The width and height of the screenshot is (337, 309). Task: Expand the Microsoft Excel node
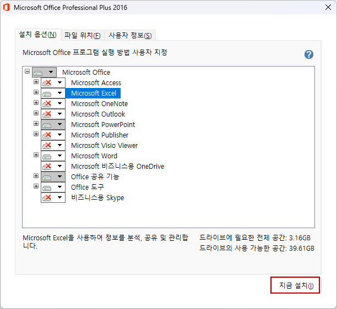(x=36, y=92)
